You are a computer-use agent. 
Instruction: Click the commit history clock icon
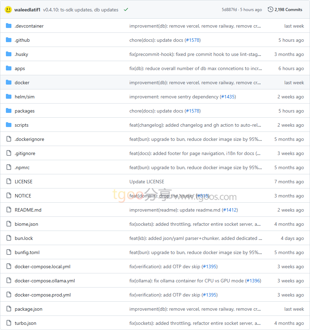pos(270,10)
